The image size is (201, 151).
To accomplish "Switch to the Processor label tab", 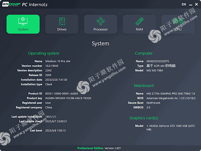I will point(100,29).
